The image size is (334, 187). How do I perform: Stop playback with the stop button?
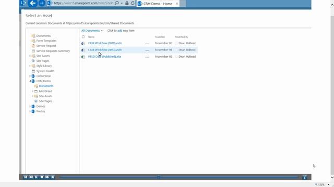[42, 177]
